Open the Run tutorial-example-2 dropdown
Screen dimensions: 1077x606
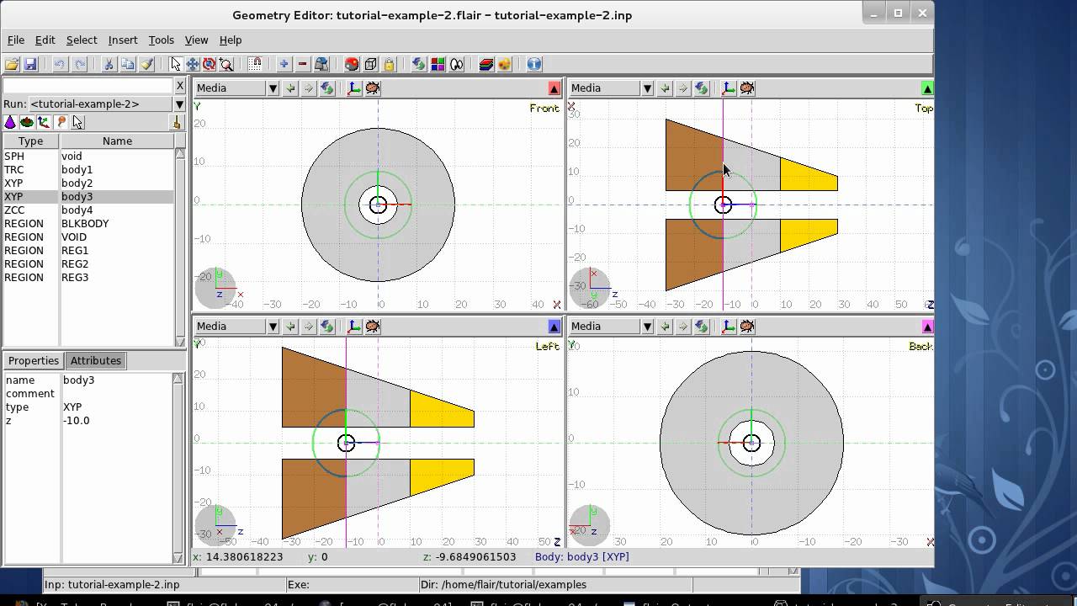coord(179,104)
